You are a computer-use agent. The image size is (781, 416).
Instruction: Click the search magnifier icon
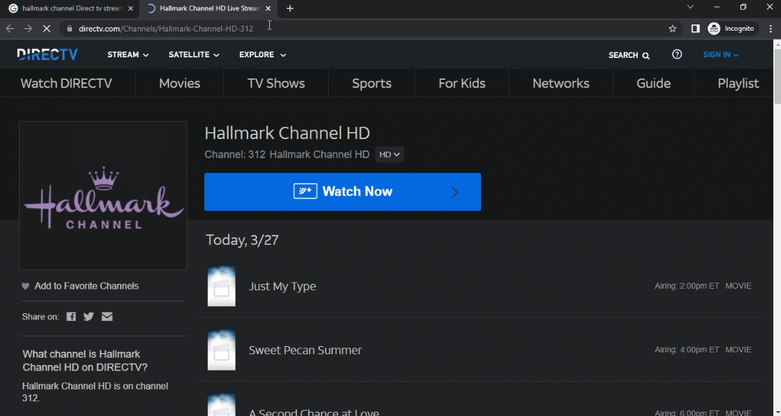pyautogui.click(x=646, y=55)
